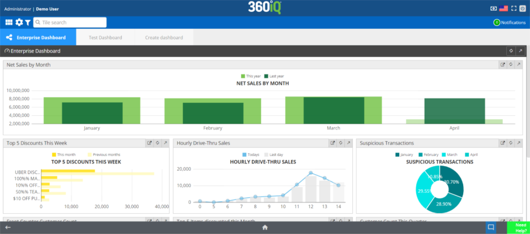Enter fullscreen mode using the expand icon
This screenshot has height=234, width=530.
pyautogui.click(x=514, y=8)
